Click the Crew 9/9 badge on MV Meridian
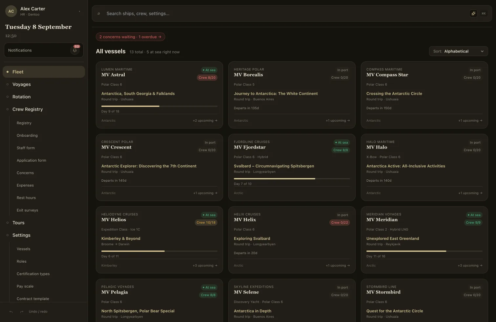Image resolution: width=496 pixels, height=322 pixels. (x=473, y=223)
